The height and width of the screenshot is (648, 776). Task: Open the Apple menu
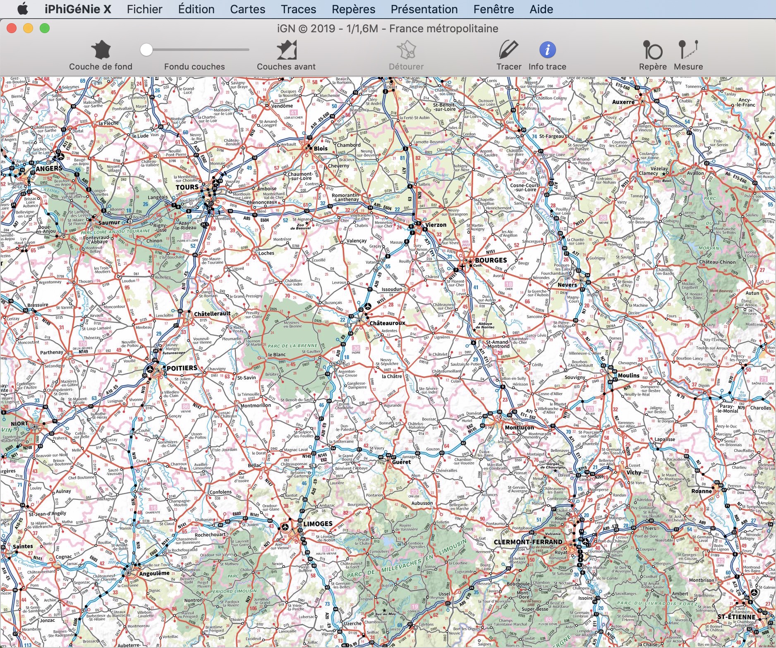(23, 9)
